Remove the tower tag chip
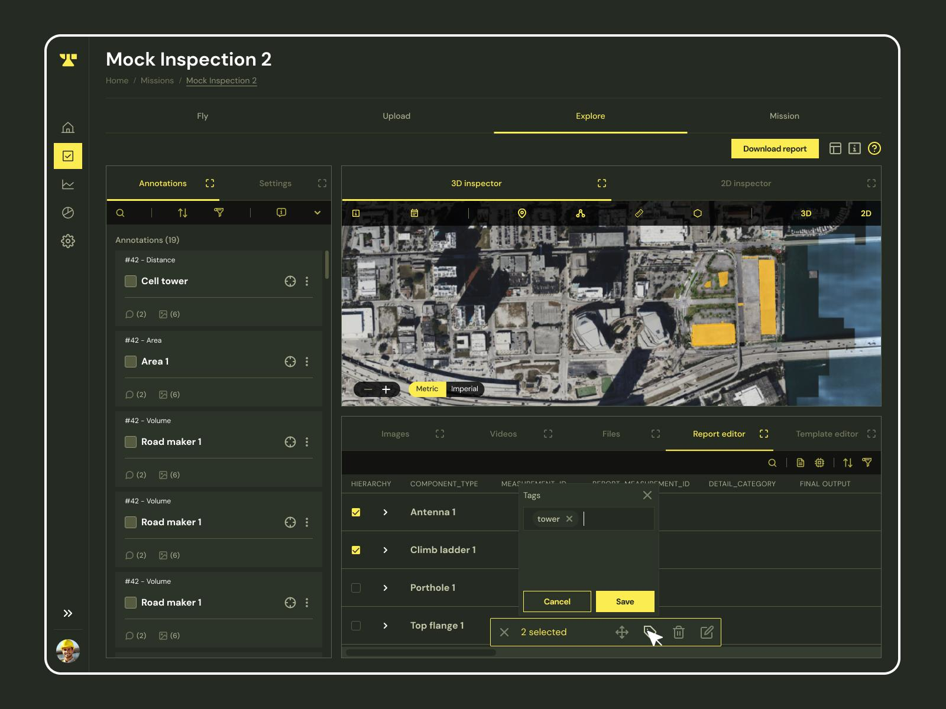946x709 pixels. [569, 519]
